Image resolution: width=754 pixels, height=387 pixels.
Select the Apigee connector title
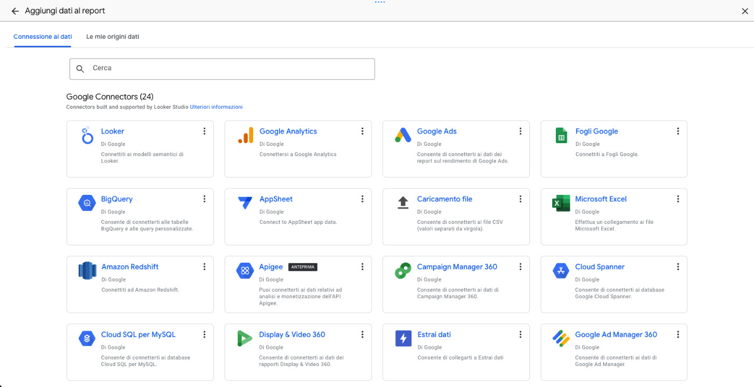click(x=271, y=267)
